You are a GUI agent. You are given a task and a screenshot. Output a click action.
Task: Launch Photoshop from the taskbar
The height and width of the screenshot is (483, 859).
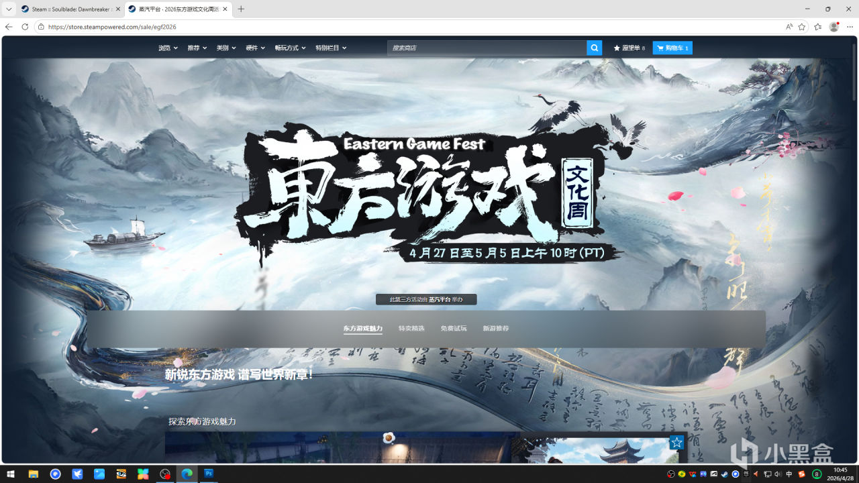pyautogui.click(x=209, y=474)
